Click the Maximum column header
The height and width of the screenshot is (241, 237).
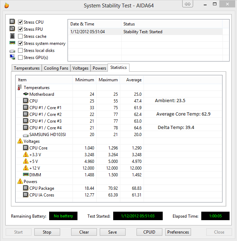pyautogui.click(x=108, y=80)
